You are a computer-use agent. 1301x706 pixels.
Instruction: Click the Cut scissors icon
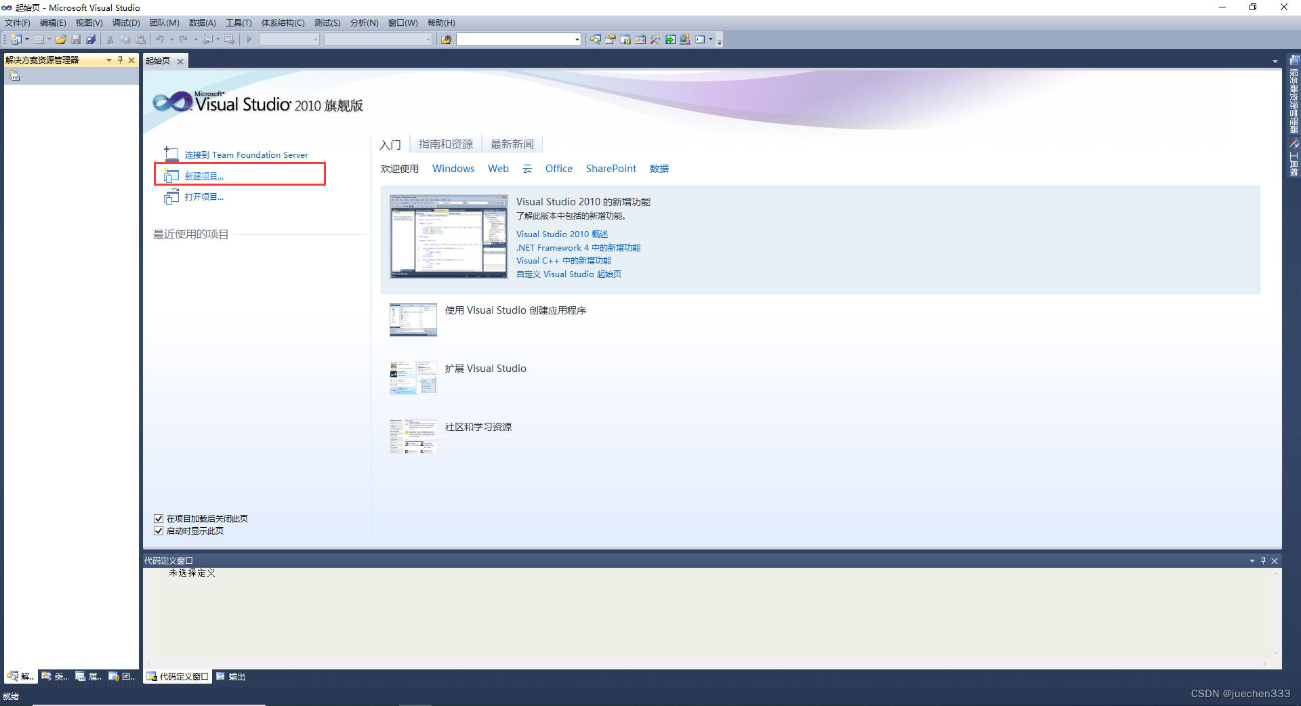tap(110, 39)
